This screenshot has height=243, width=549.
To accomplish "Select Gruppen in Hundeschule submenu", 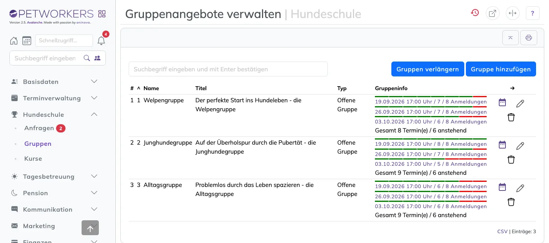I will pyautogui.click(x=38, y=144).
